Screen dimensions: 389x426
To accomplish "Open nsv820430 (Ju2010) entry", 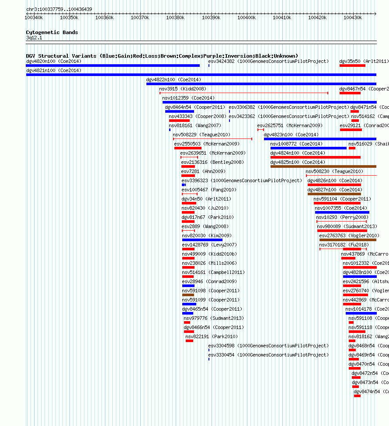I will tap(205, 208).
